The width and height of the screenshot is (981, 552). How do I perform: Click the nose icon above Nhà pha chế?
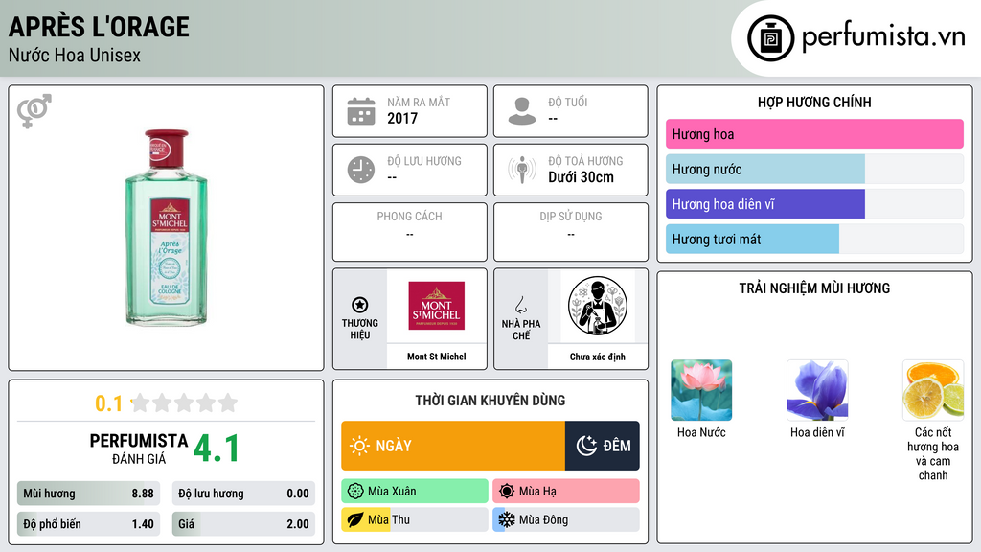pyautogui.click(x=520, y=305)
